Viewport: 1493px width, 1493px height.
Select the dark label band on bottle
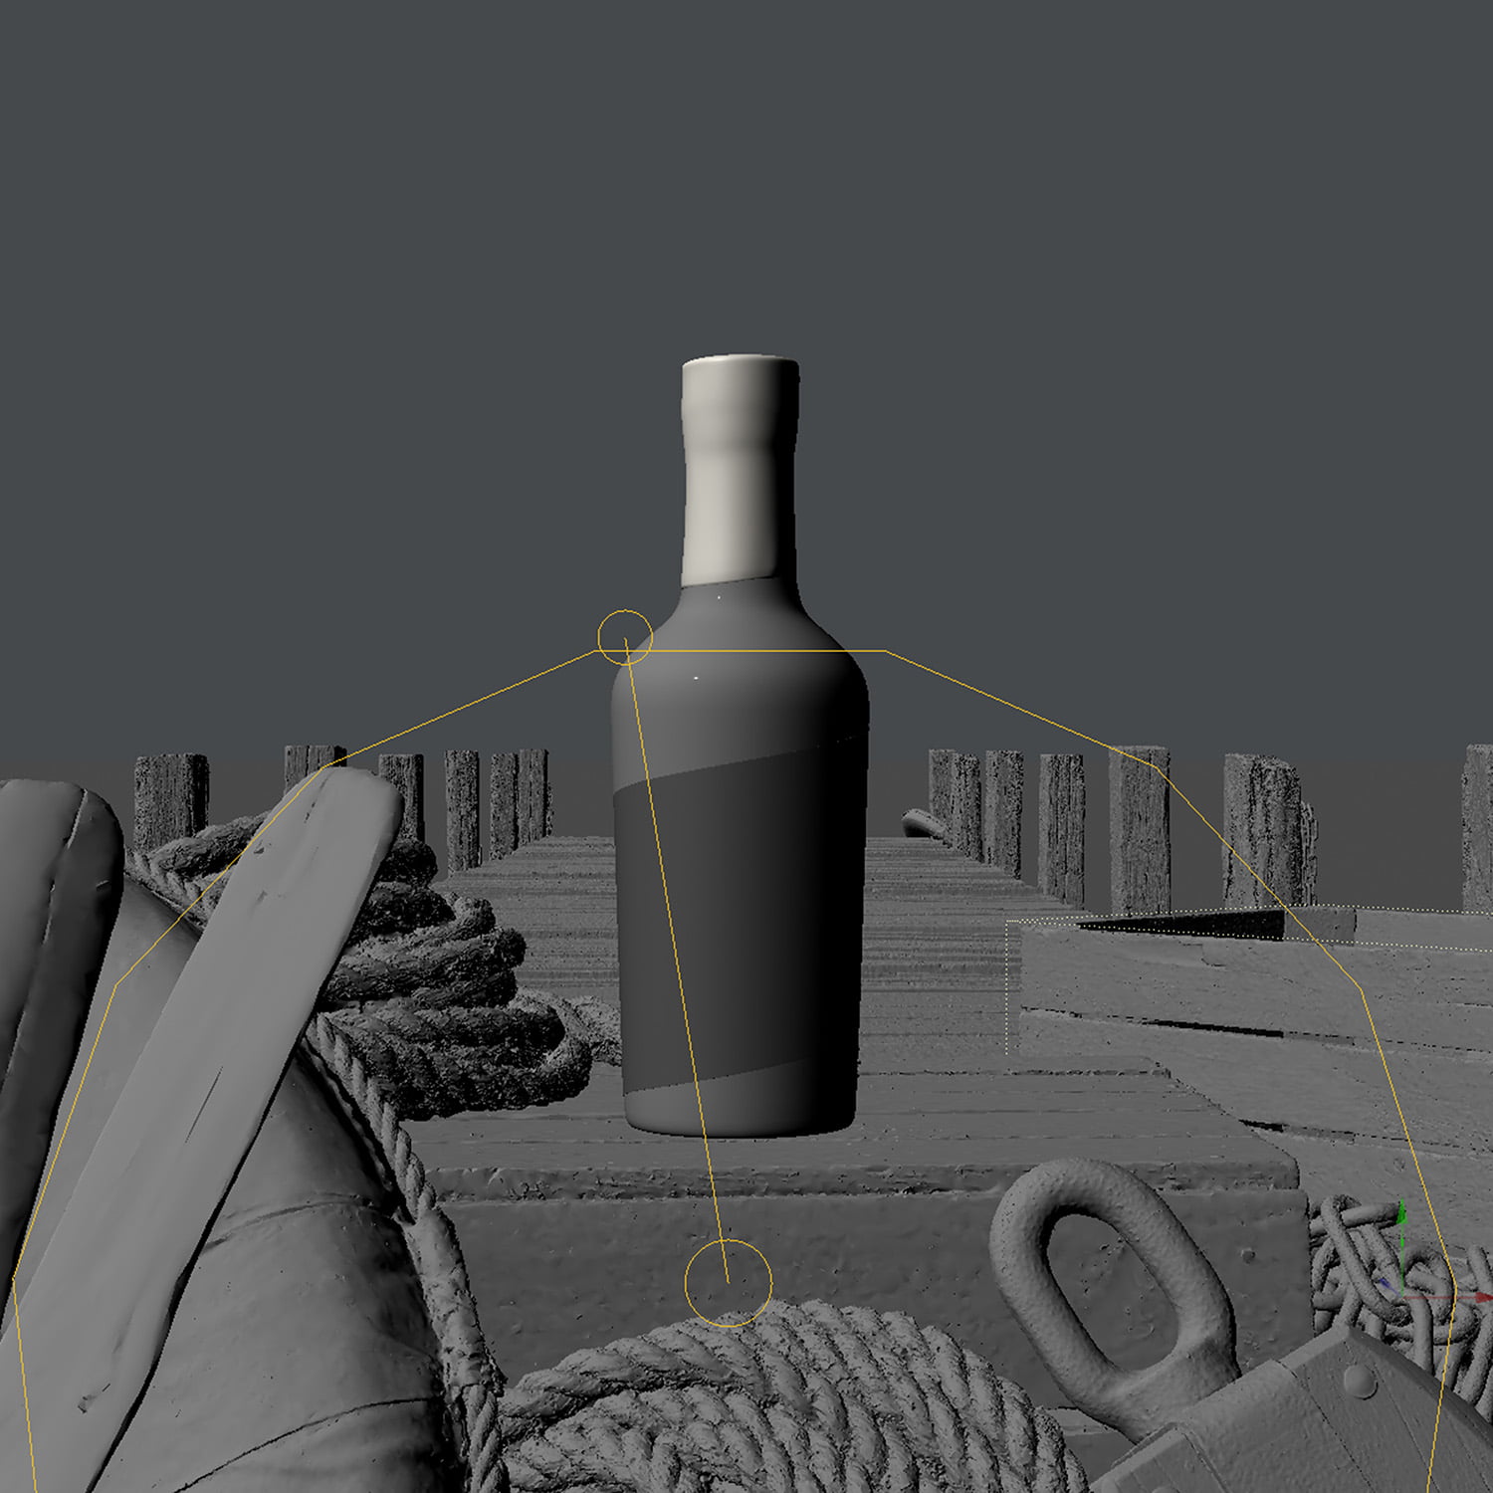[737, 926]
